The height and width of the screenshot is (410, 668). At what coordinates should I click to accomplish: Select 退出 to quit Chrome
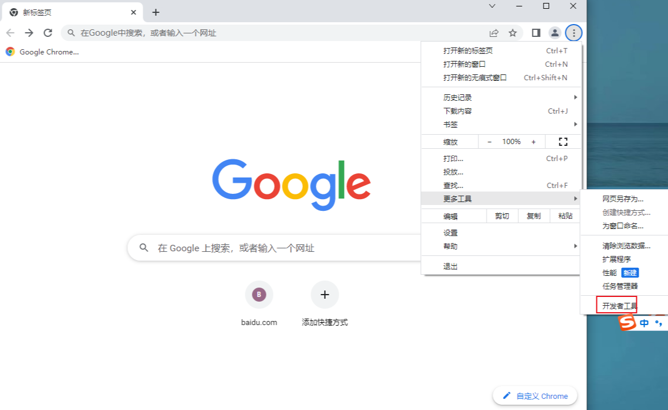pos(501,266)
